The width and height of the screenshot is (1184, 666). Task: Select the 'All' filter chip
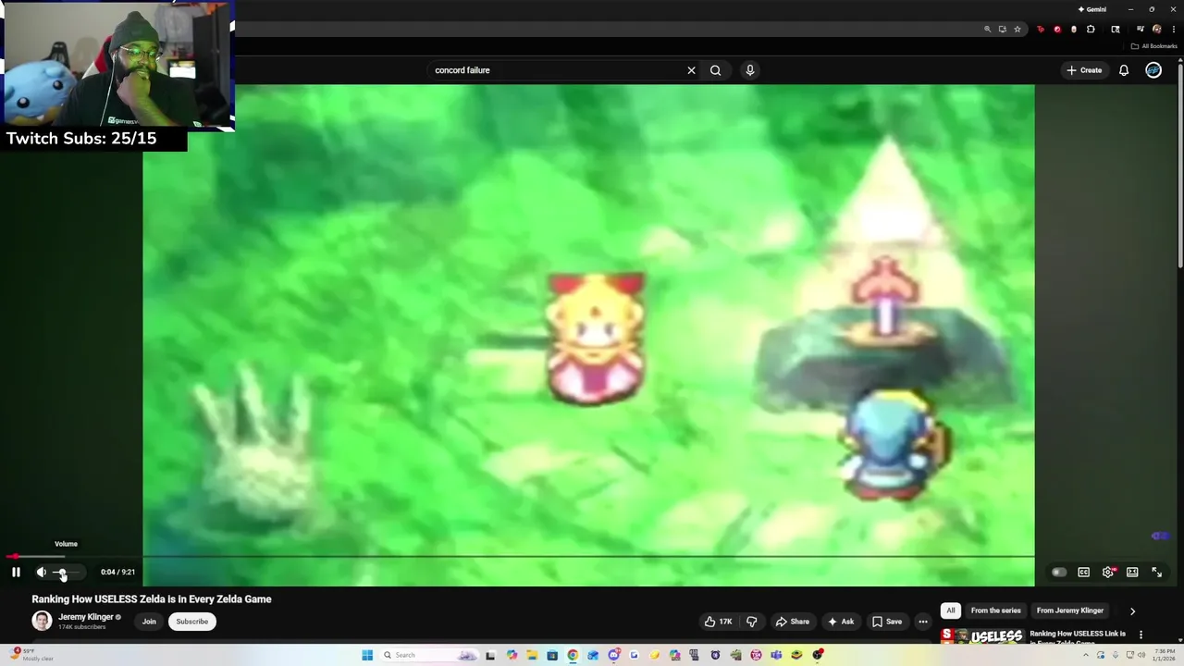point(950,610)
